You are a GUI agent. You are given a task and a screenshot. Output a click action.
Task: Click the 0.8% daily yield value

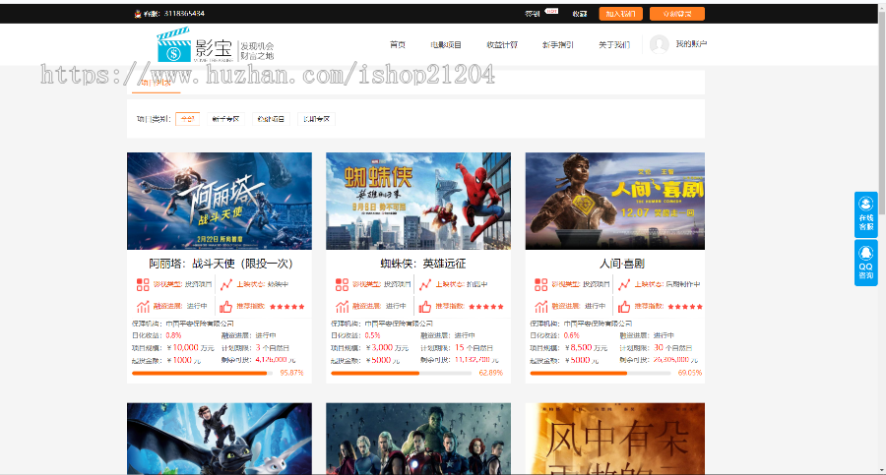tap(173, 335)
